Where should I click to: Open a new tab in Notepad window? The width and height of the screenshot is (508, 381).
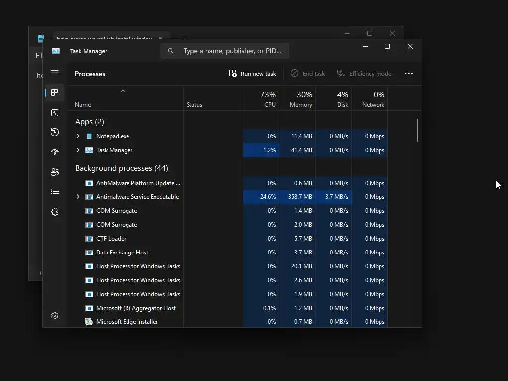[183, 38]
